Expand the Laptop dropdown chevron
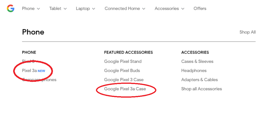 (94, 9)
